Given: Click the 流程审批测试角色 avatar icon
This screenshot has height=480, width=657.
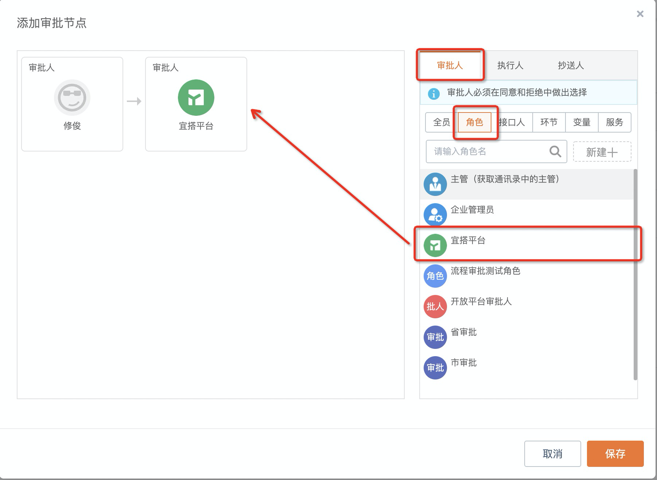Looking at the screenshot, I should (435, 276).
